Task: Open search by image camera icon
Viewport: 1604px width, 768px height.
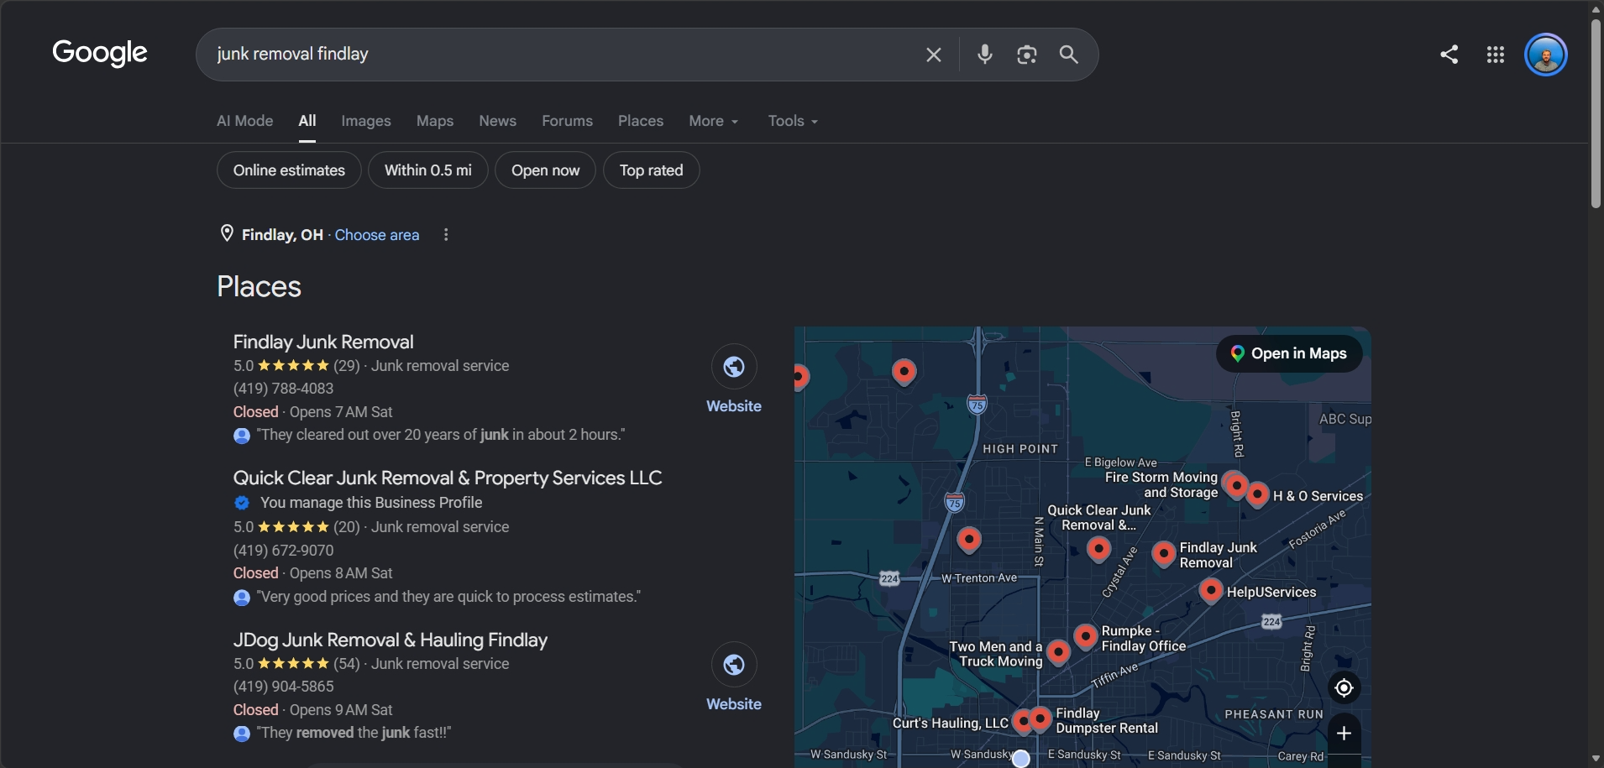Action: pyautogui.click(x=1026, y=55)
